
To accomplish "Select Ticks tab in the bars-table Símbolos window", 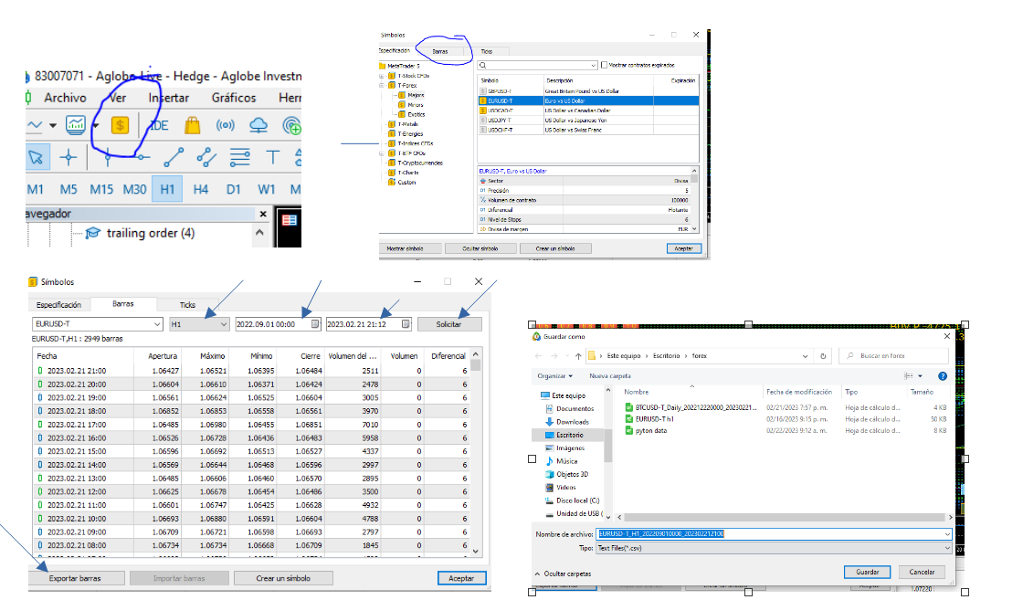I will point(187,304).
